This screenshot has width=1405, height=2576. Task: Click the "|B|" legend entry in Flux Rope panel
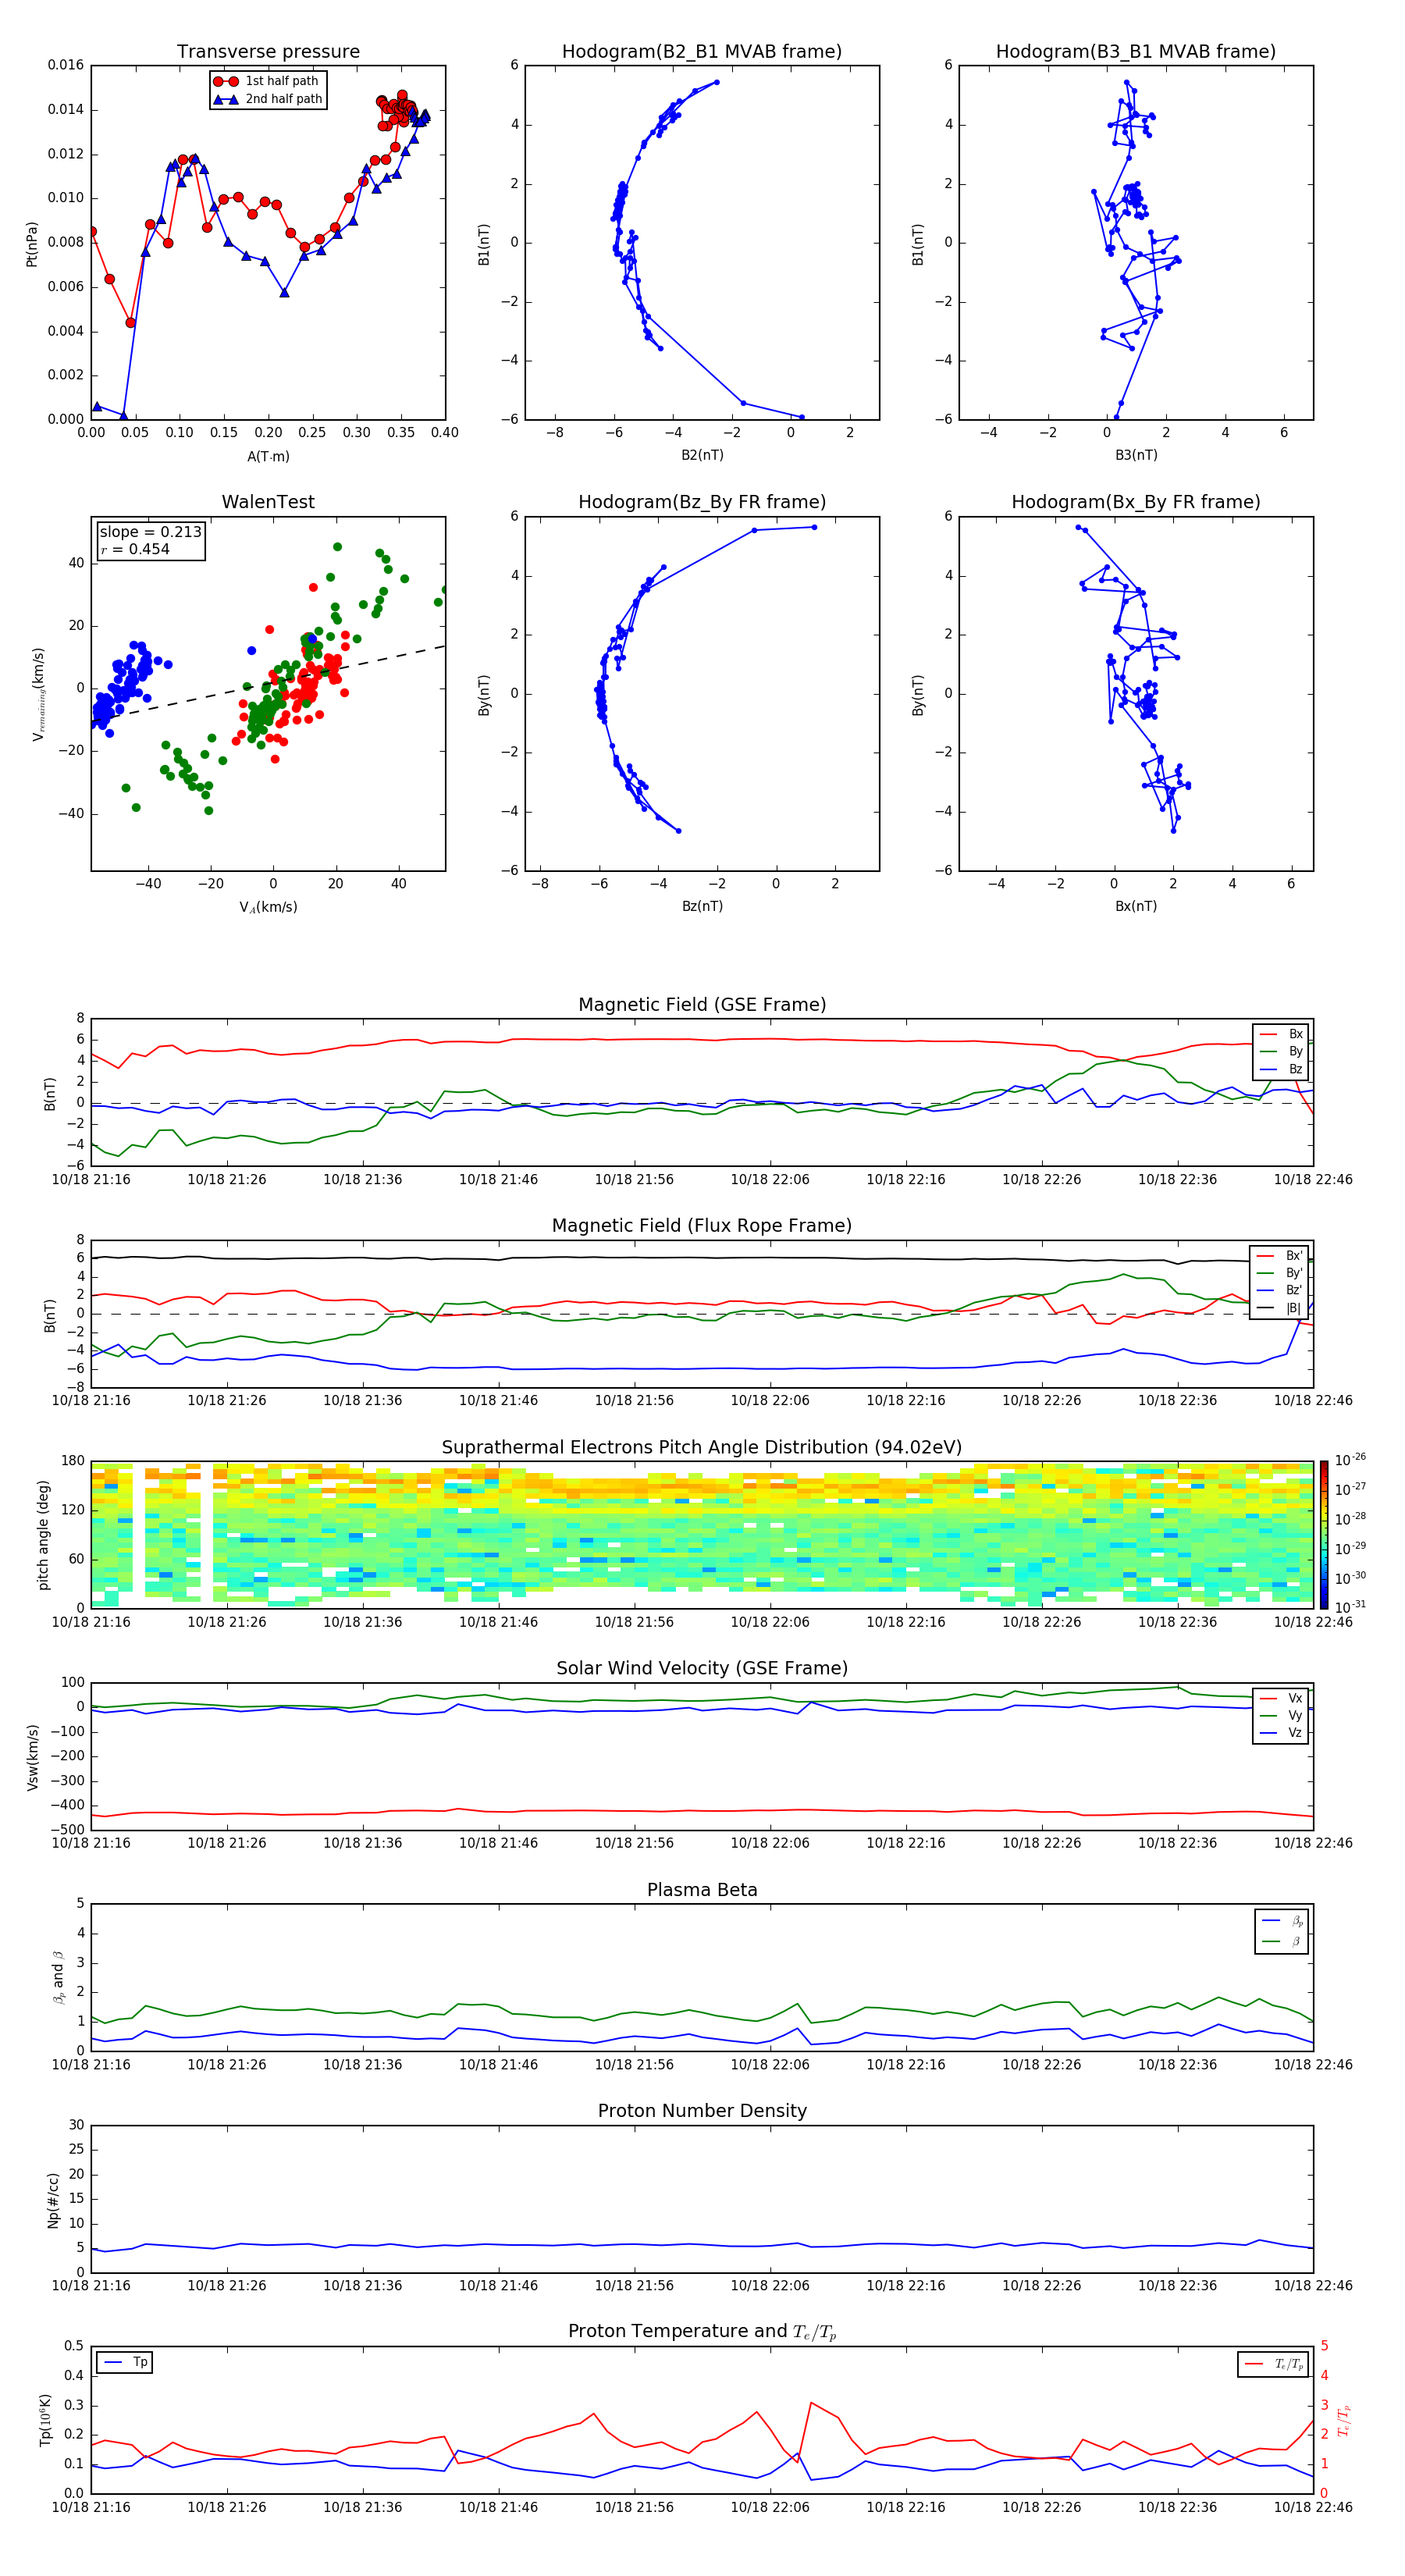(1280, 1309)
